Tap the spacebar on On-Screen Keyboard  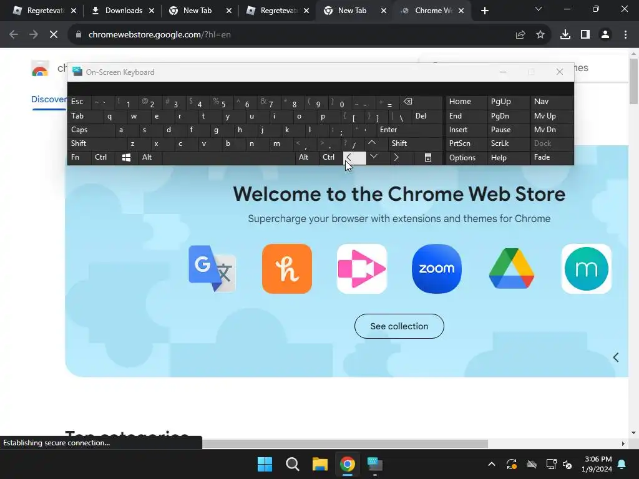(x=228, y=157)
